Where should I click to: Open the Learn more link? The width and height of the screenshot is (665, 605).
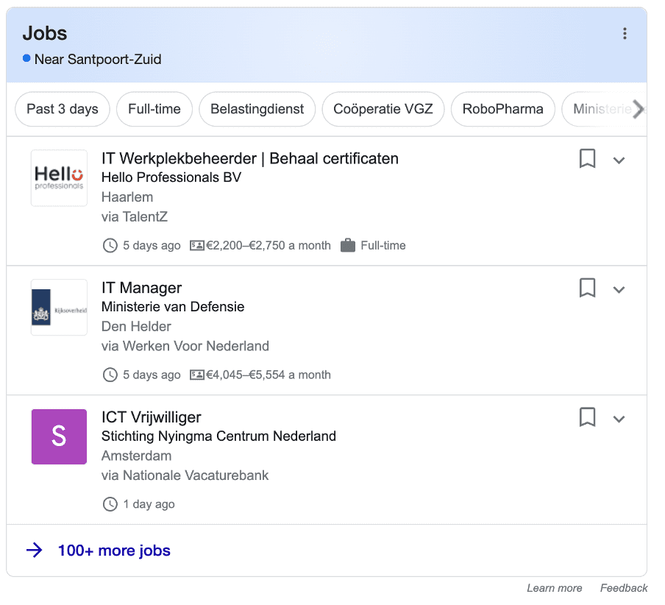(x=555, y=588)
